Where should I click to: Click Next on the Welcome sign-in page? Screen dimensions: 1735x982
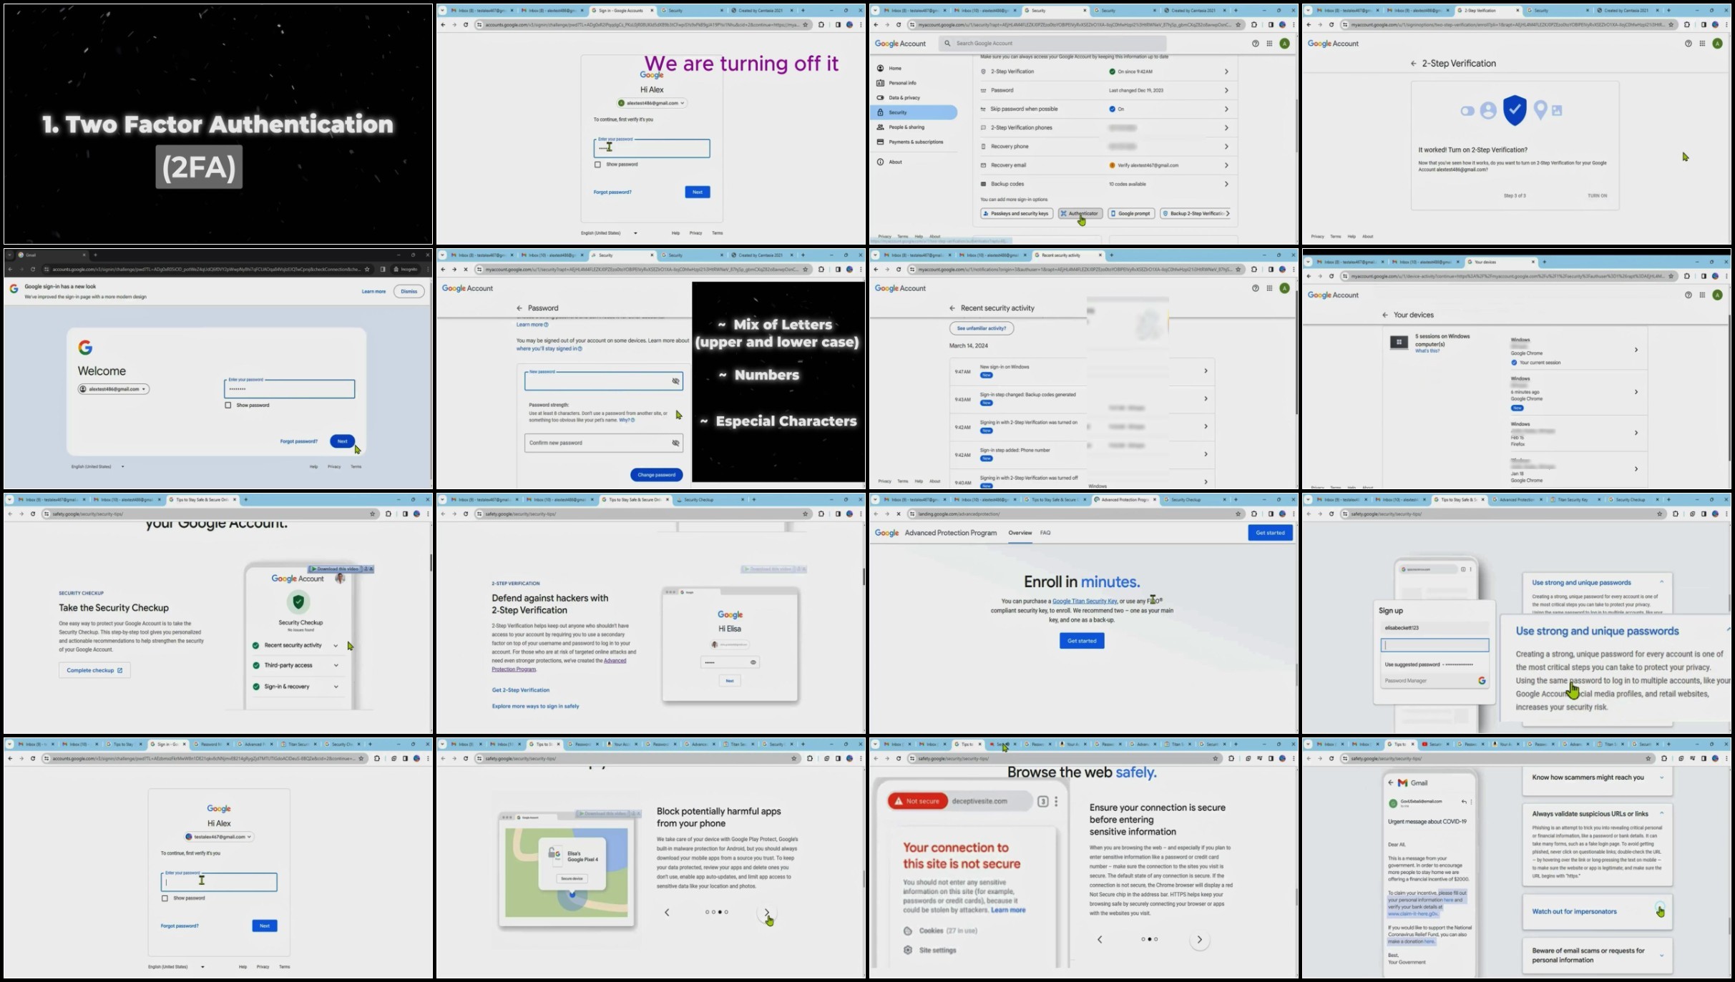342,441
